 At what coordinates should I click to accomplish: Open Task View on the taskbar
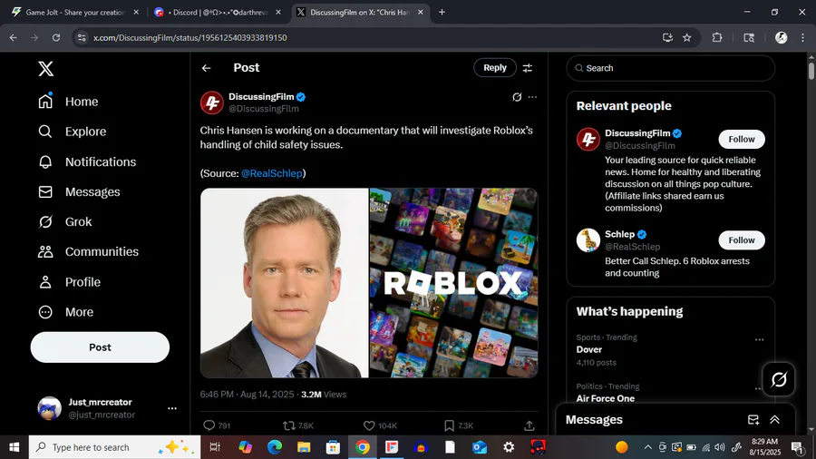[x=214, y=447]
